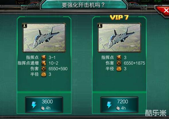Image resolution: width=169 pixels, height=119 pixels.
Task: Tap the radius dome icon in left panel
Action: pyautogui.click(x=44, y=74)
